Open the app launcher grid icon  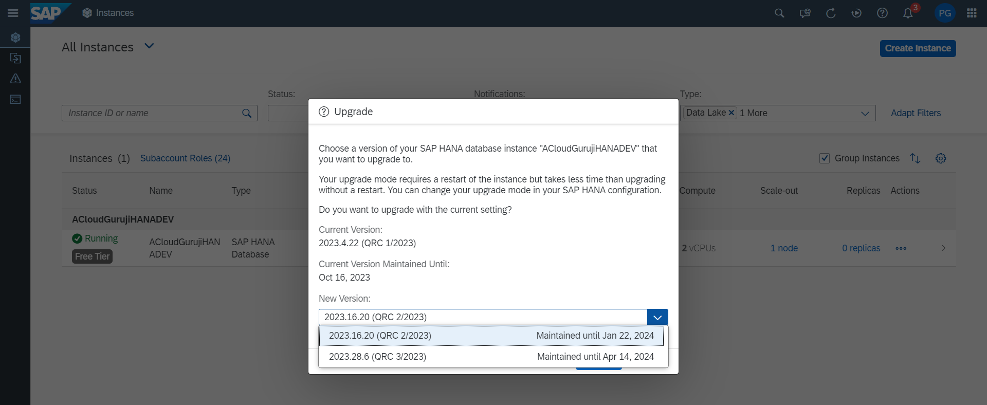pyautogui.click(x=972, y=13)
